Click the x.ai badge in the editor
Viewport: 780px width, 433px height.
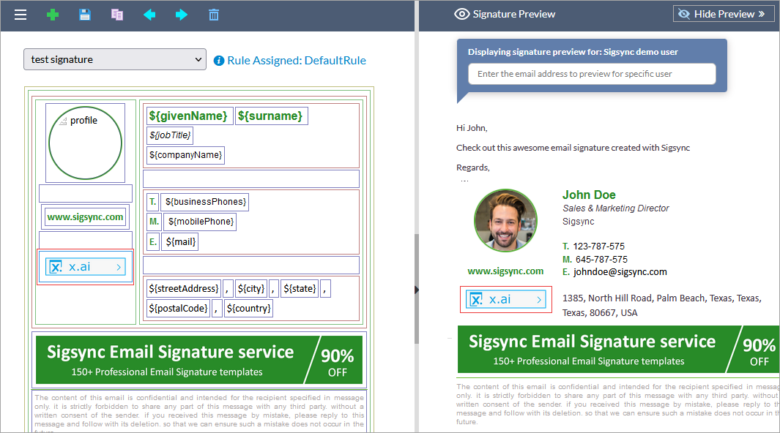(85, 267)
